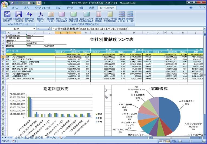
Task: Open Customize Quick Access Toolbar dropdown
Action: point(44,3)
